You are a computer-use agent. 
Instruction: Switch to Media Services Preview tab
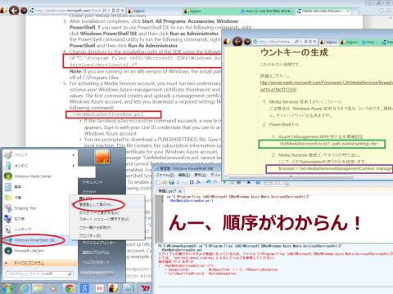pyautogui.click(x=323, y=11)
